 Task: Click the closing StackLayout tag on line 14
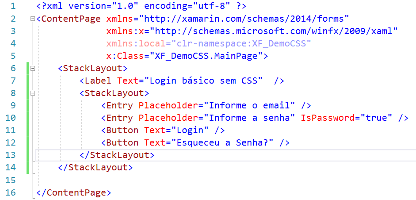click(x=95, y=168)
